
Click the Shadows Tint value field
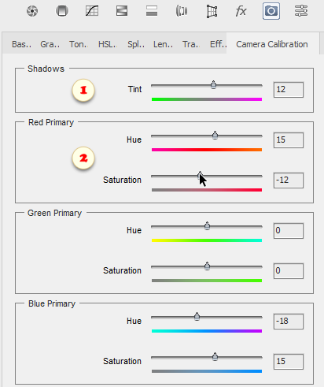click(x=289, y=90)
